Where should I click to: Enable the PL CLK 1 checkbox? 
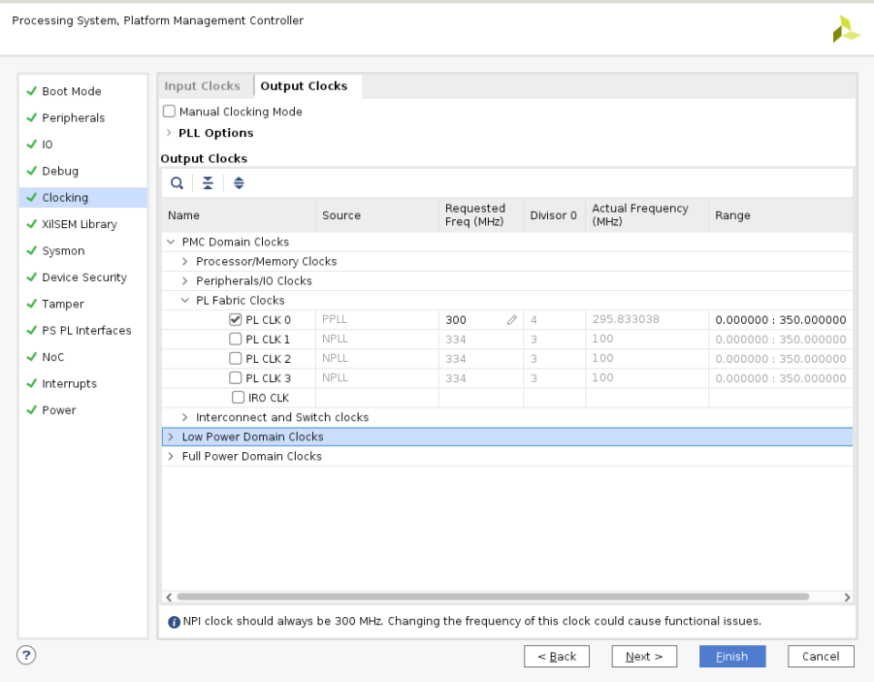pos(235,339)
